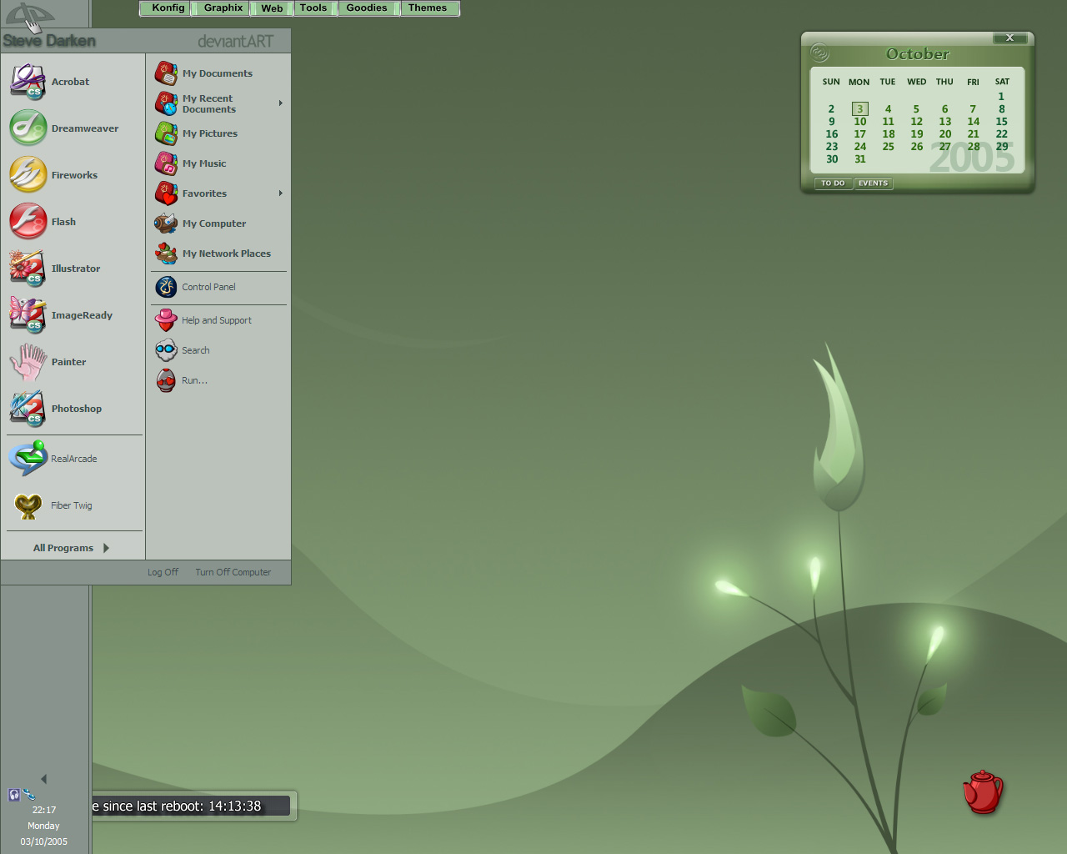This screenshot has width=1067, height=854.
Task: Click the red teapot desktop icon
Action: point(983,791)
